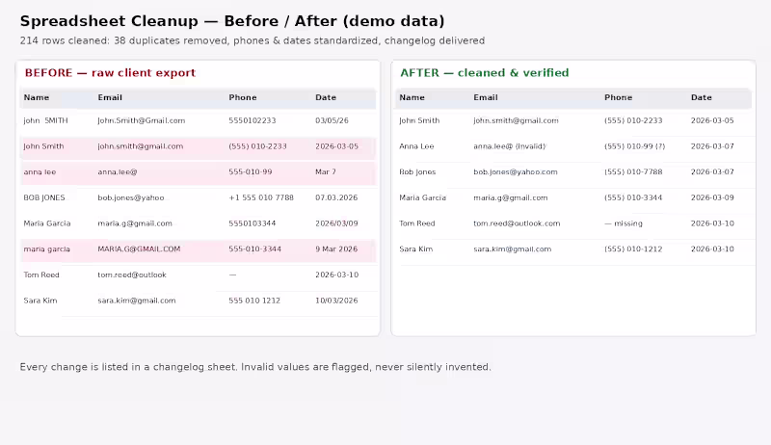Image resolution: width=771 pixels, height=445 pixels.
Task: Click the '5550103344' phone cell
Action: (x=253, y=223)
